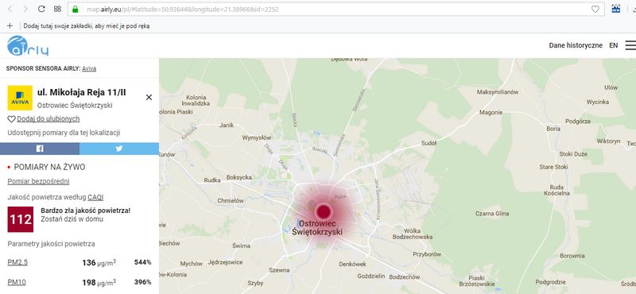Open Dane historyczne page
The height and width of the screenshot is (294, 636).
576,45
